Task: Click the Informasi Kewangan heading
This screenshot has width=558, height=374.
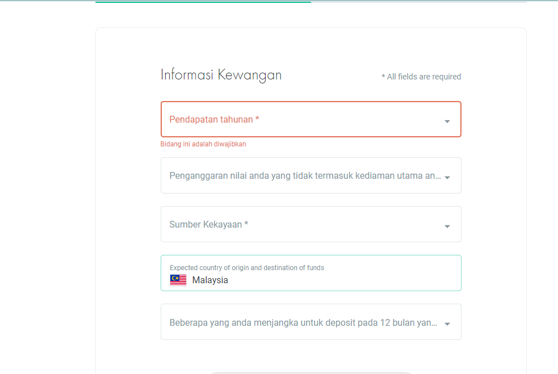Action: coord(221,75)
